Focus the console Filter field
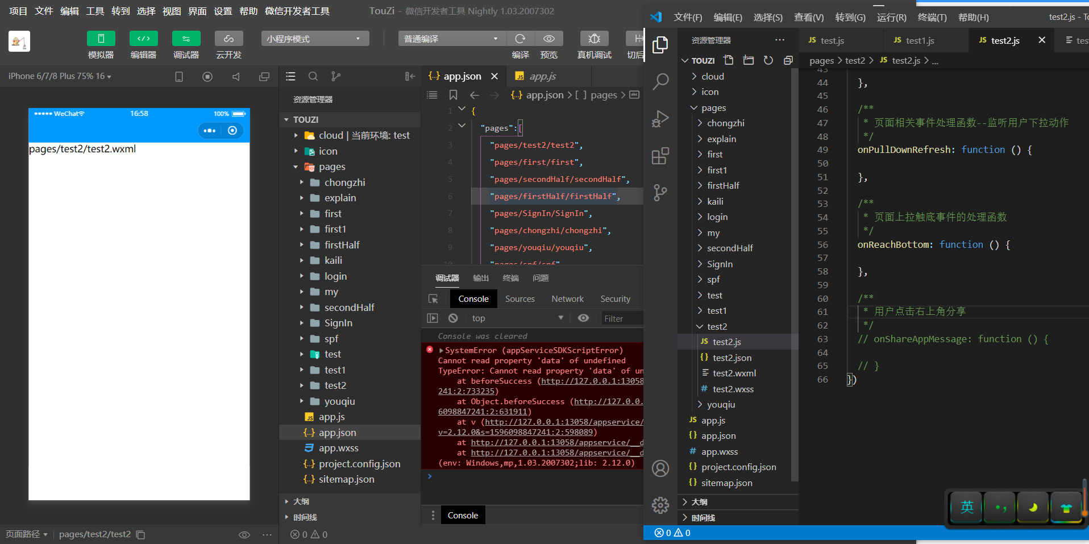1089x544 pixels. [622, 318]
